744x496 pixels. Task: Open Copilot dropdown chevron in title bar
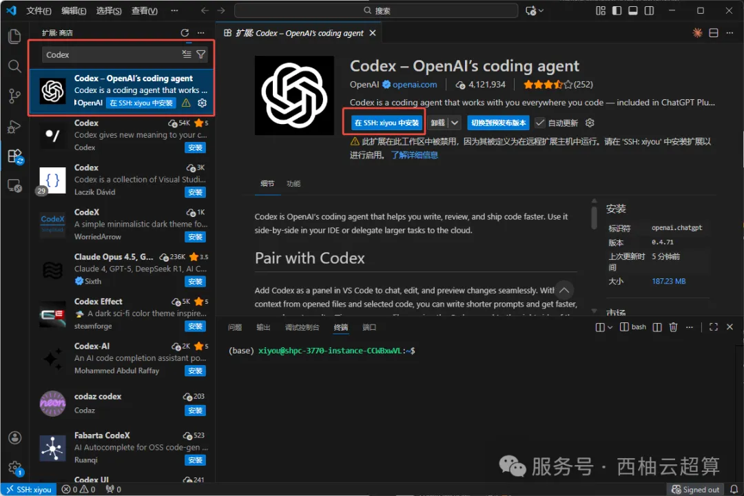[x=541, y=10]
